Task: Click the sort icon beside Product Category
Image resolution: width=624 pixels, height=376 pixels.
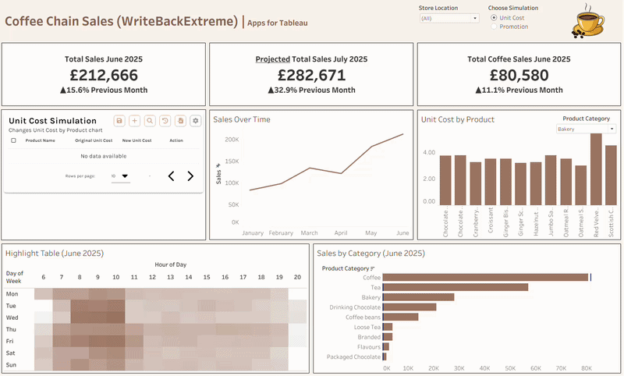Action: [x=373, y=268]
